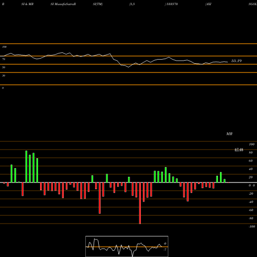This screenshot has width=257, height=257.
Task: Click the MR axis label -20
Action: coord(251,194)
